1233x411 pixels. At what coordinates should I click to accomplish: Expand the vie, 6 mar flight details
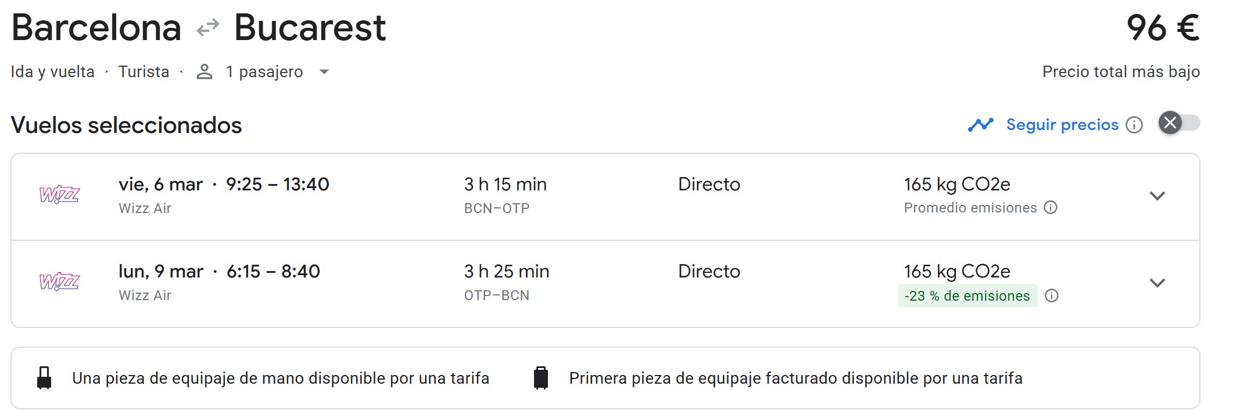(x=1157, y=196)
